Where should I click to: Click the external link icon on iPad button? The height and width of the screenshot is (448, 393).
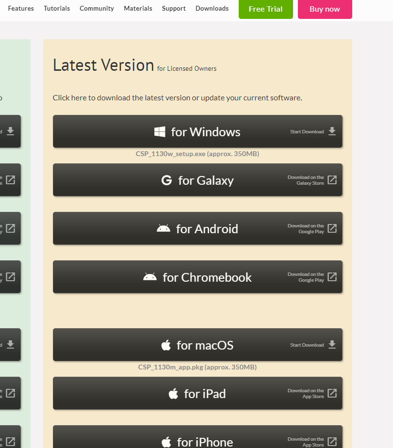[332, 393]
